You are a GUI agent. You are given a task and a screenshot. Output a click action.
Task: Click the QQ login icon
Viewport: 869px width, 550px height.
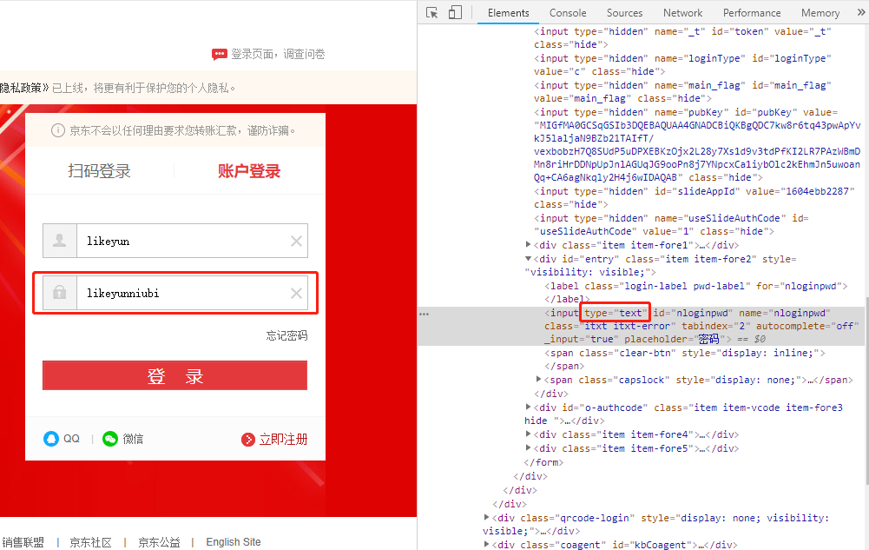[x=51, y=439]
